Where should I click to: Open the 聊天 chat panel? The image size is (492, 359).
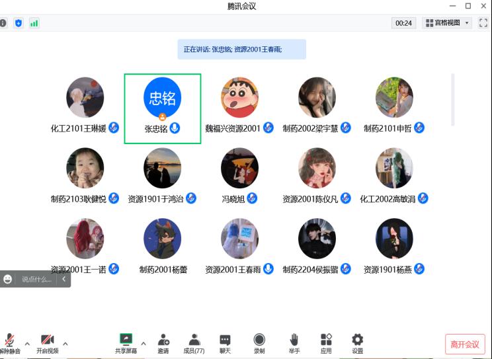pos(225,340)
